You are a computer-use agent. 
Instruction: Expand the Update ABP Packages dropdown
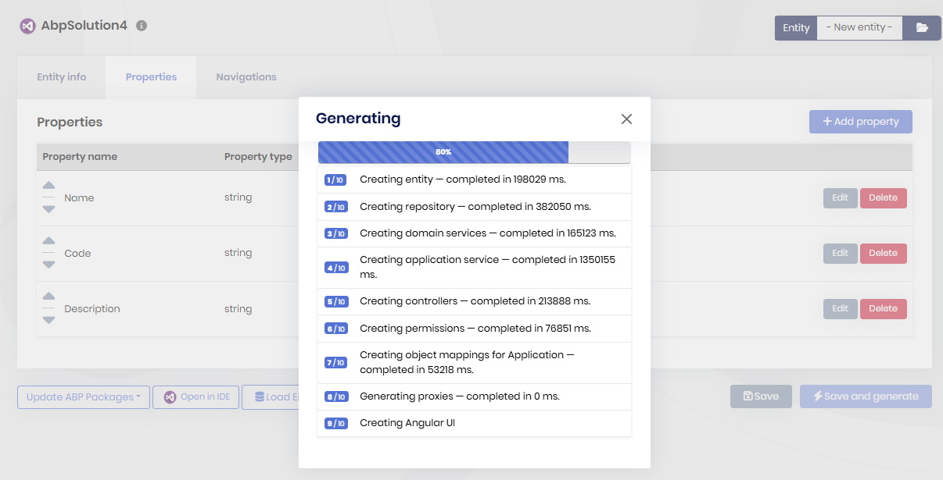point(83,396)
